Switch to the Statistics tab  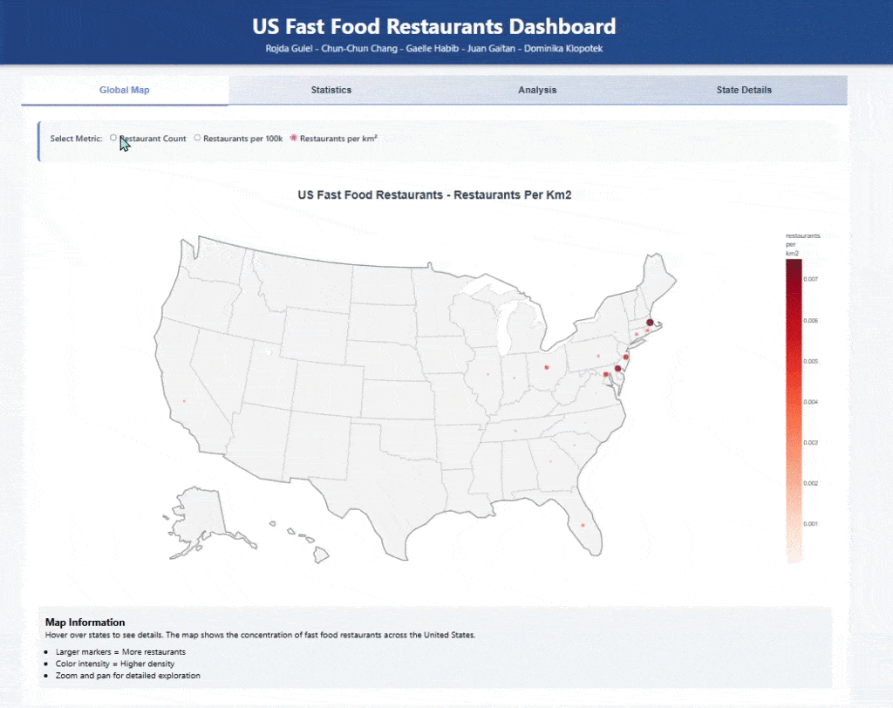[x=331, y=90]
